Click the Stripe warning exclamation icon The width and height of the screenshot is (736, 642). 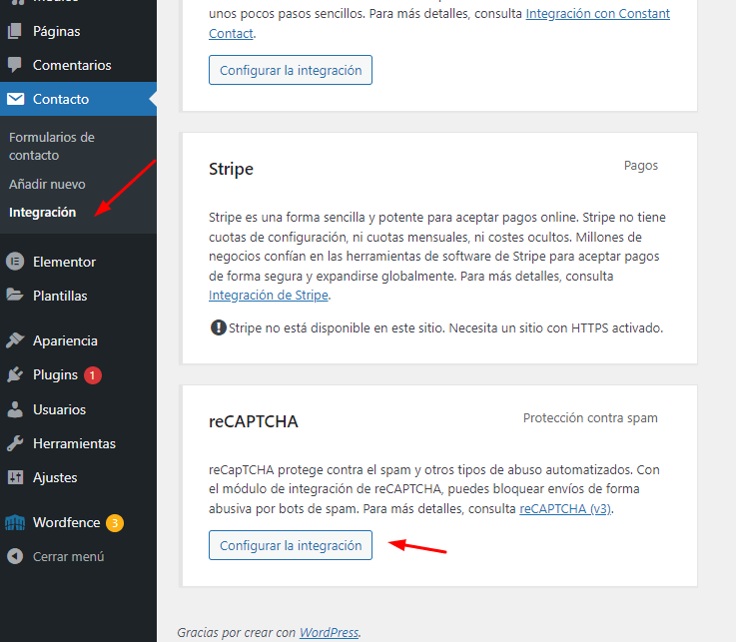coord(219,327)
